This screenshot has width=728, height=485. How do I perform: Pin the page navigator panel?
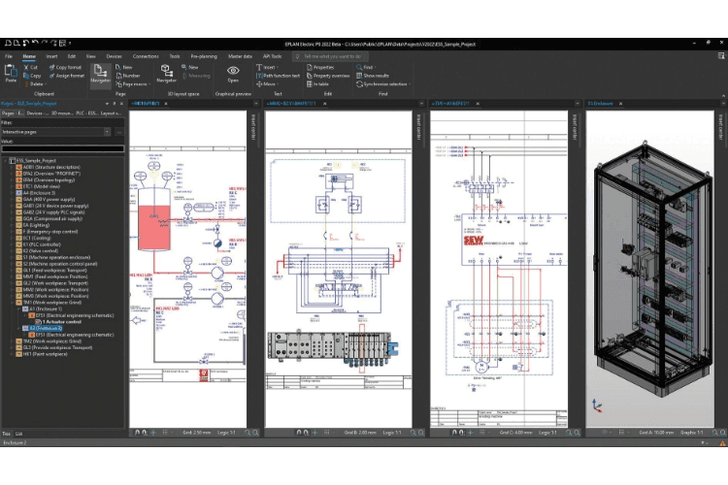tap(115, 104)
